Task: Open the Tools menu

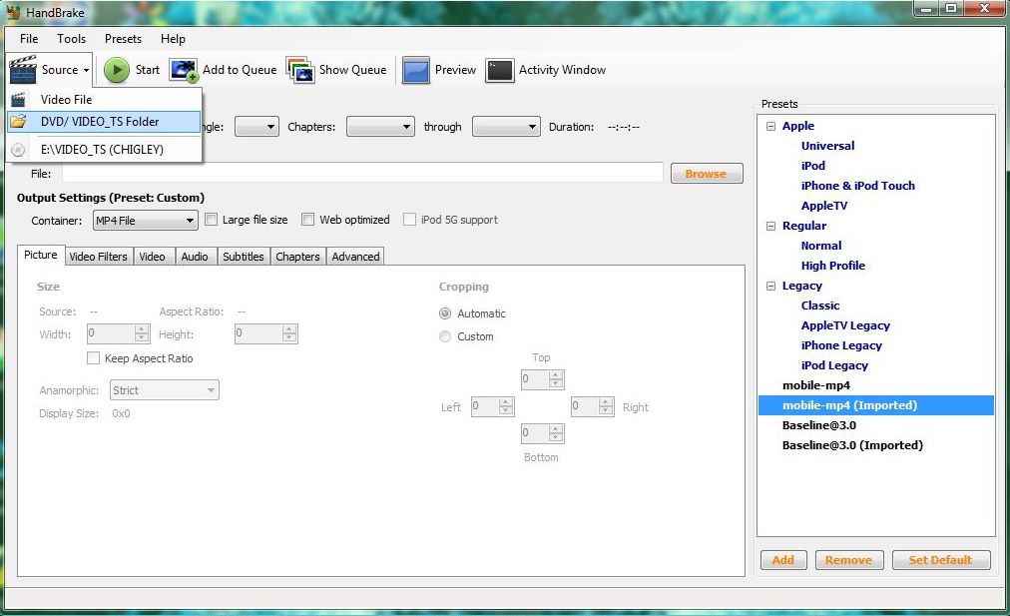Action: (71, 39)
